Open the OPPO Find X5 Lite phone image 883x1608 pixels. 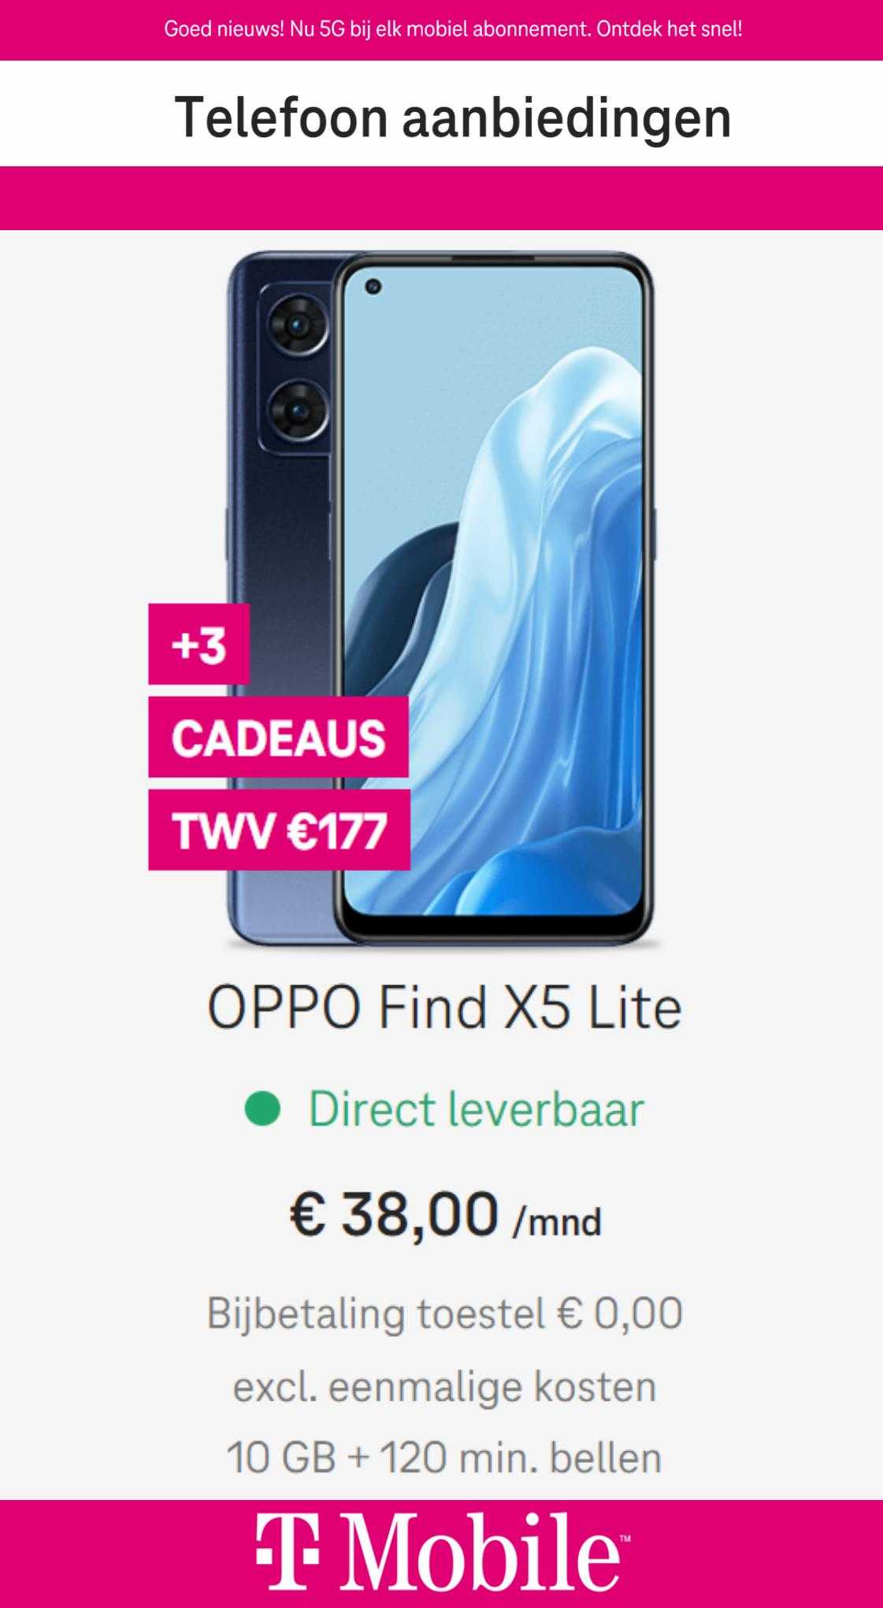(441, 599)
